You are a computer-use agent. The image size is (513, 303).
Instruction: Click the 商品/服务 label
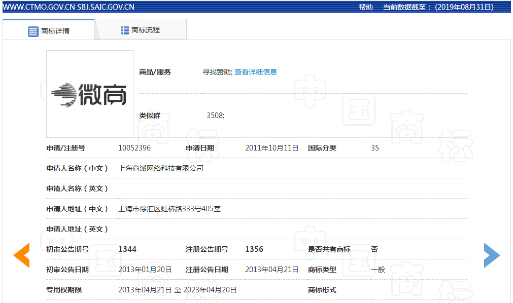155,72
